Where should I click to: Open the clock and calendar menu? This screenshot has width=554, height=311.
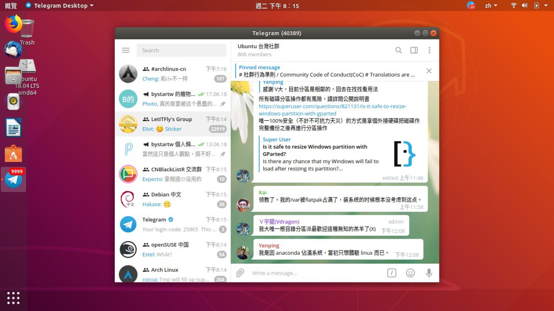[x=277, y=6]
